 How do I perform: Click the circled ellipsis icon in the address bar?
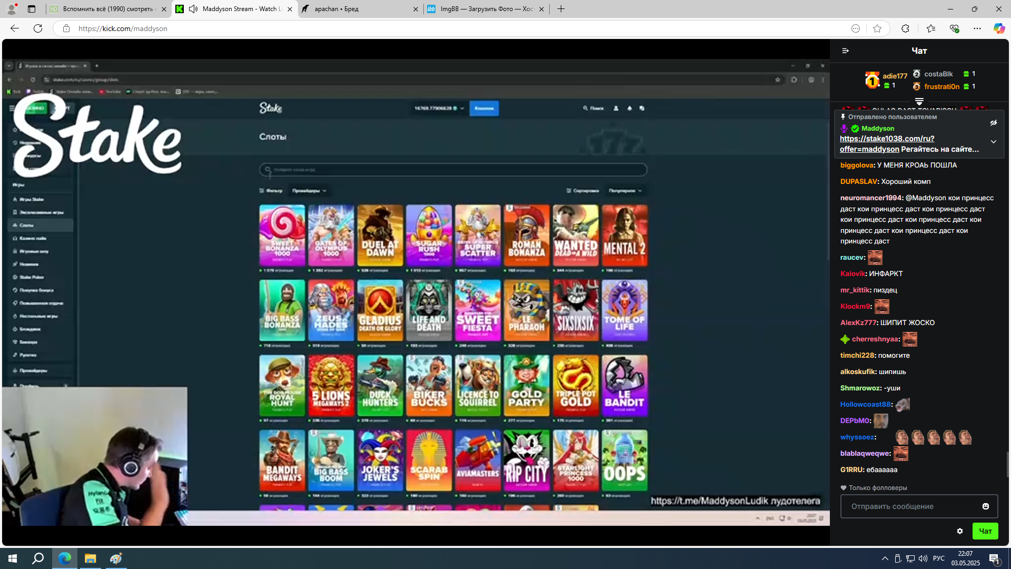tap(856, 28)
